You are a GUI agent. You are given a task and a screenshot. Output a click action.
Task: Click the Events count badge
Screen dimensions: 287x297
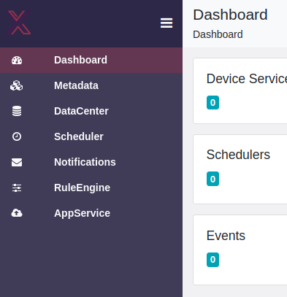point(213,260)
